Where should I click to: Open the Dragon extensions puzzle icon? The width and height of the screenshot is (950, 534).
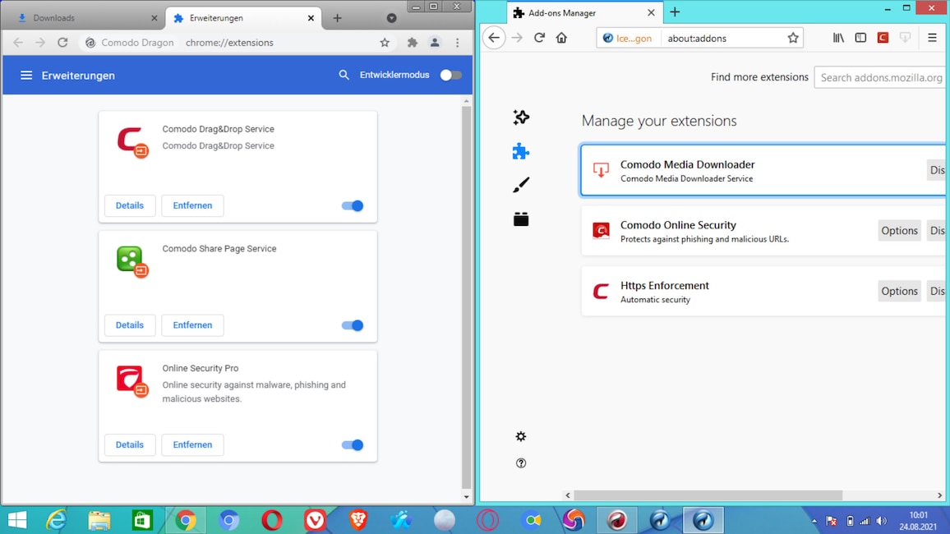pos(413,43)
